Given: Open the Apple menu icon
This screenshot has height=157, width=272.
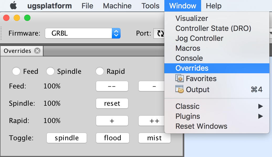Looking at the screenshot, I should [x=13, y=5].
